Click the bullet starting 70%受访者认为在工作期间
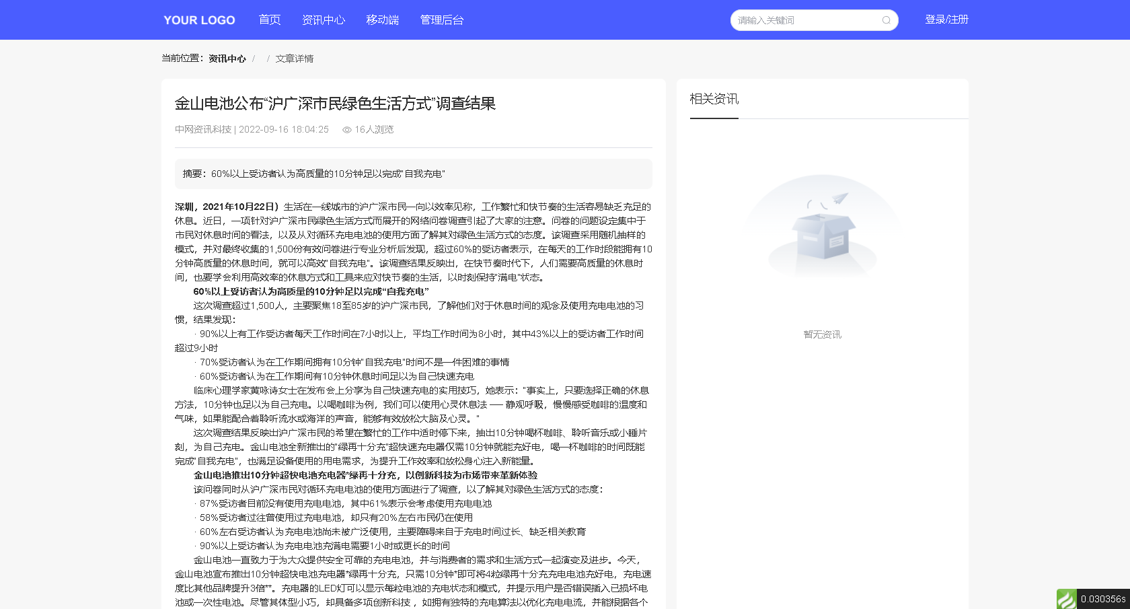Viewport: 1130px width, 609px height. click(x=352, y=362)
